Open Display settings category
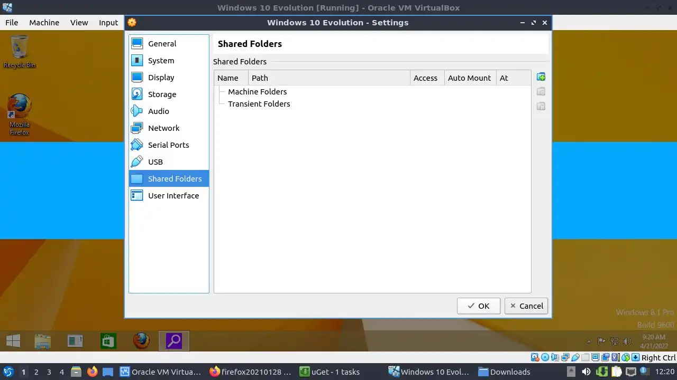The image size is (677, 380). click(x=169, y=78)
